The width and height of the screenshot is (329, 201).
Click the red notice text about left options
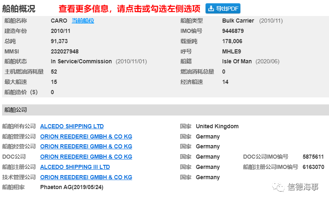pos(129,9)
